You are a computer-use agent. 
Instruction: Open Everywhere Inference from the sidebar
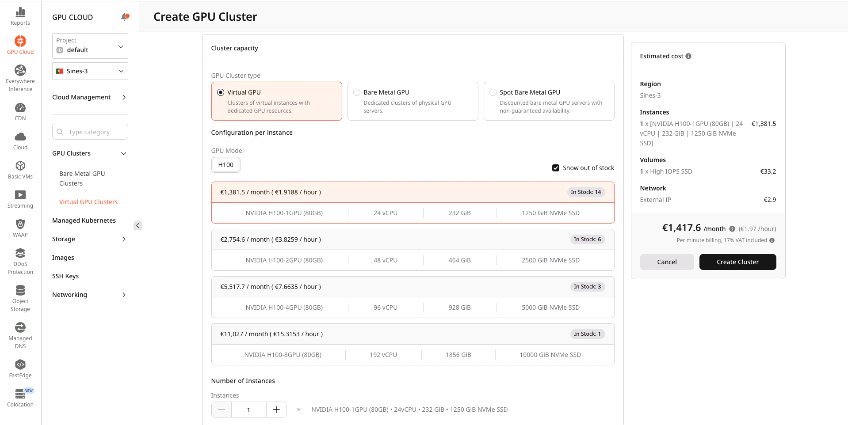[x=20, y=70]
